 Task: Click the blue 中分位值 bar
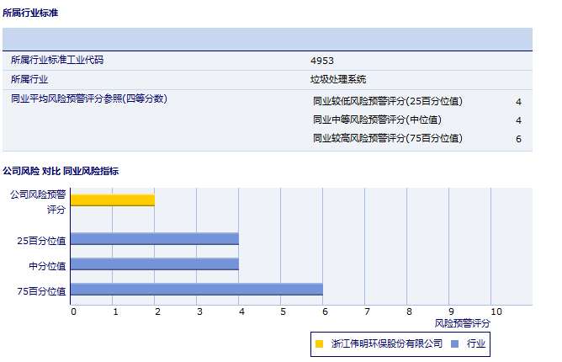point(154,264)
